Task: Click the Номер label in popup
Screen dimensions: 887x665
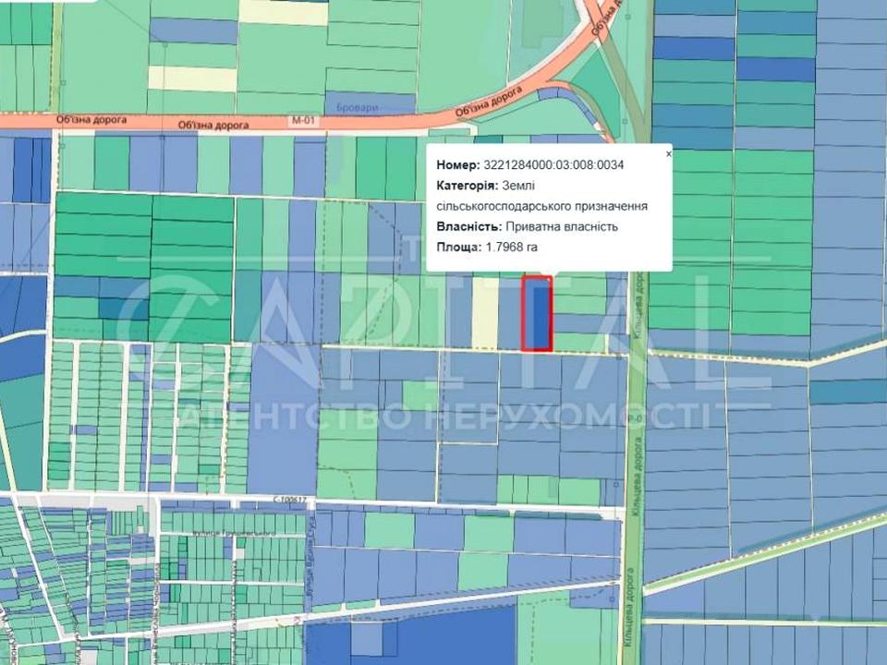Action: click(458, 166)
